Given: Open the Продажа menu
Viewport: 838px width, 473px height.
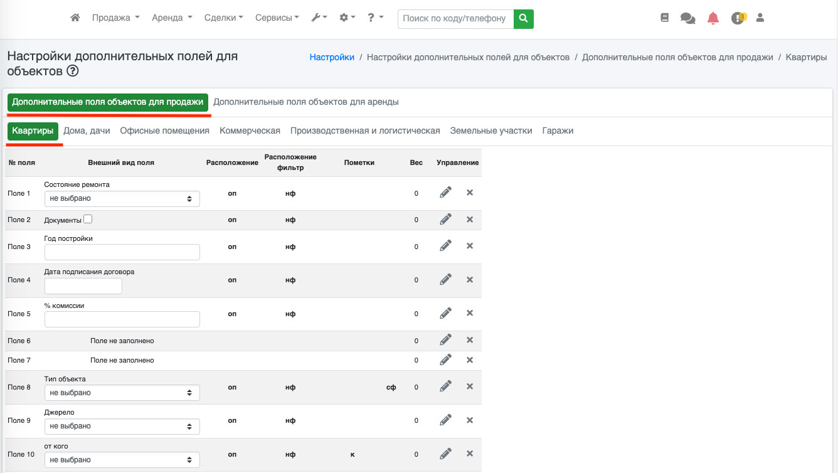Looking at the screenshot, I should coord(115,18).
